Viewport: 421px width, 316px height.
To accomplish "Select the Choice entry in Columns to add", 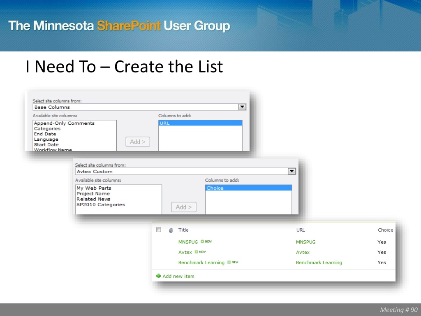I will (x=248, y=188).
